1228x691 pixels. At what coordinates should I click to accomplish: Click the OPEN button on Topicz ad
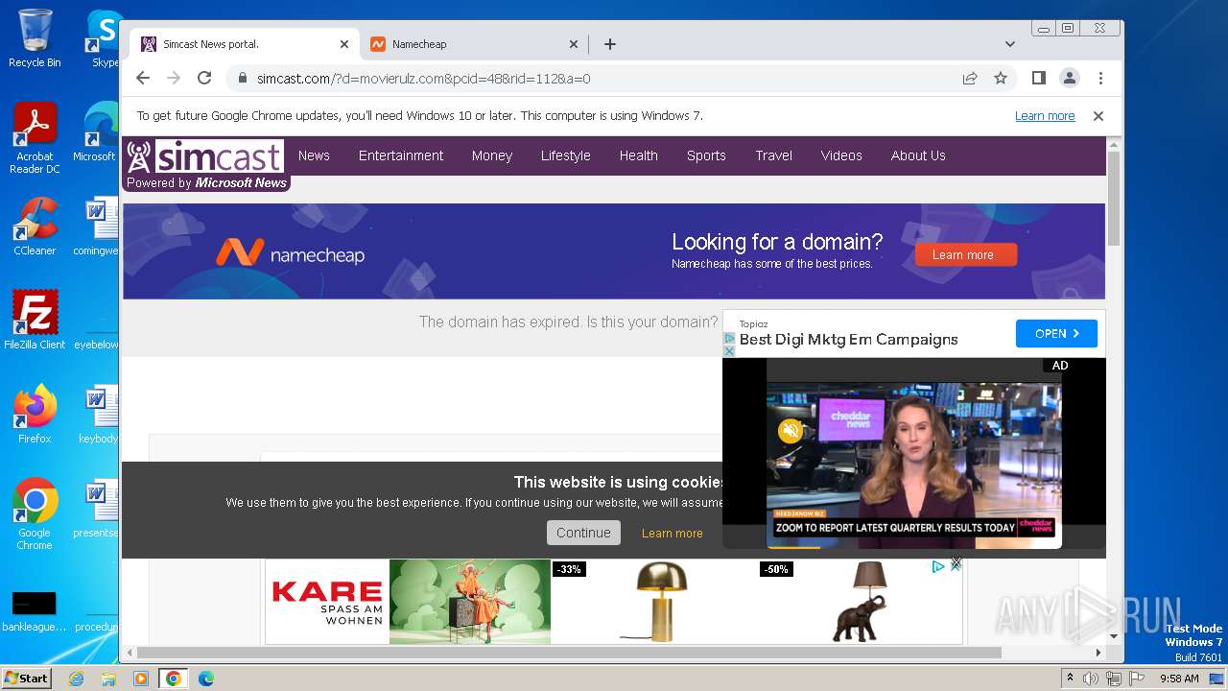[x=1056, y=334]
